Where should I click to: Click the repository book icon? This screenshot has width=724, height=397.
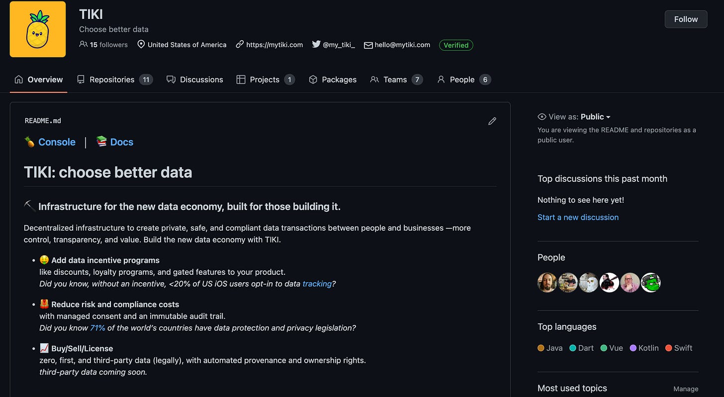pyautogui.click(x=81, y=79)
